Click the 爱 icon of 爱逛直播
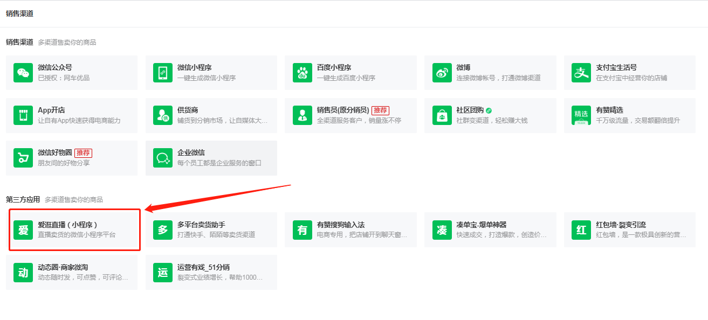 23,230
